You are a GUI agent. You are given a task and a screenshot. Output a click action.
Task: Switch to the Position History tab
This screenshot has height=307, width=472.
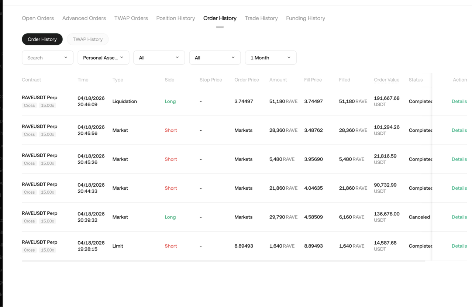[175, 18]
